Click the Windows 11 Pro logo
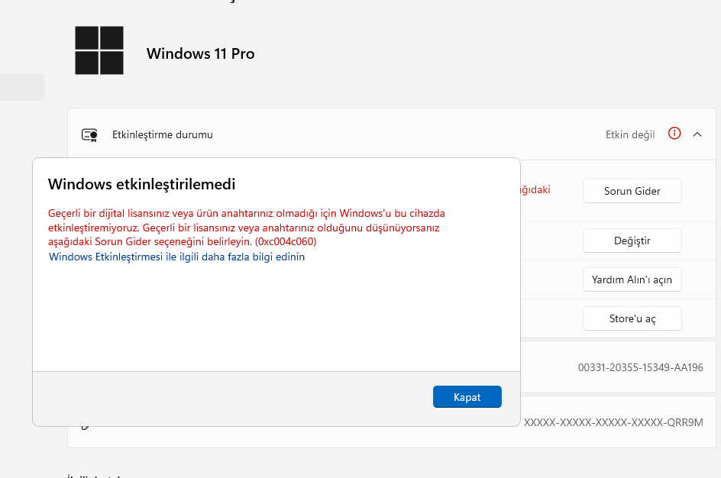721x478 pixels. click(99, 50)
